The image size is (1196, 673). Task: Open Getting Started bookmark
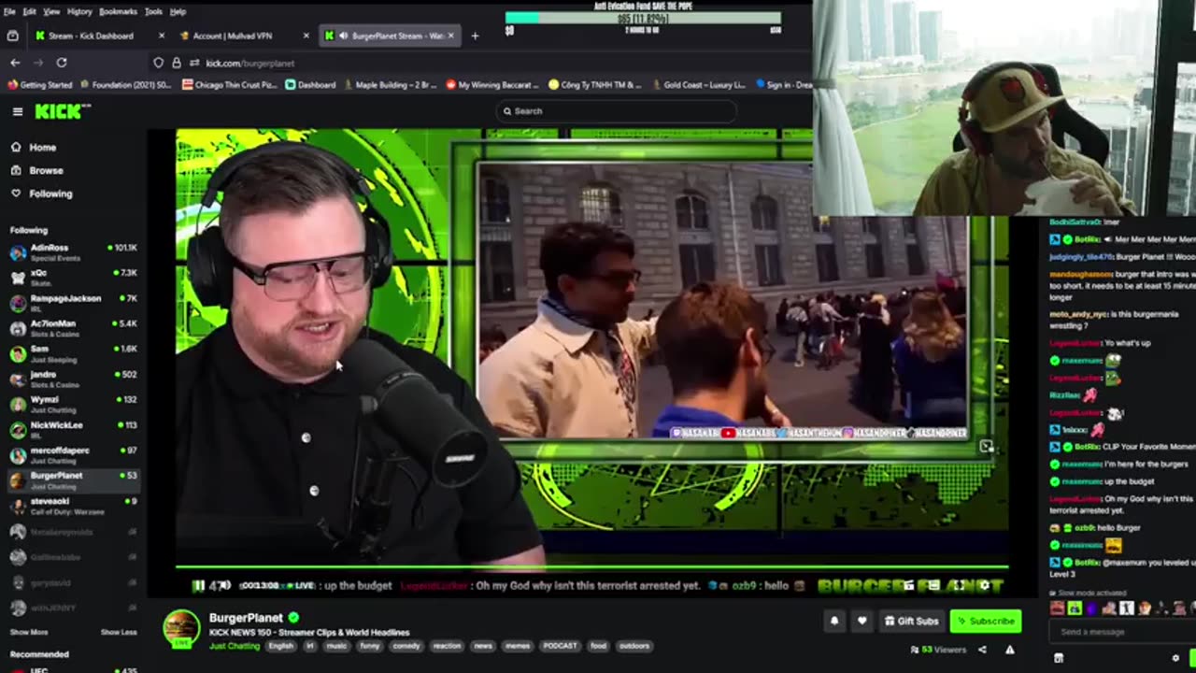(39, 84)
